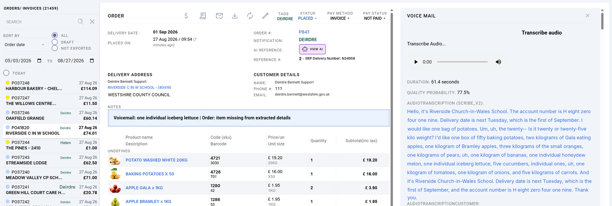This screenshot has height=206, width=612.
Task: Open the PAY METHOD INVOICE dropdown
Action: pyautogui.click(x=340, y=18)
